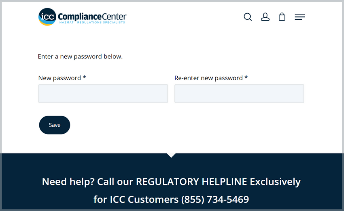Click the Hazmat Regulations Specialists tagline

pyautogui.click(x=92, y=23)
